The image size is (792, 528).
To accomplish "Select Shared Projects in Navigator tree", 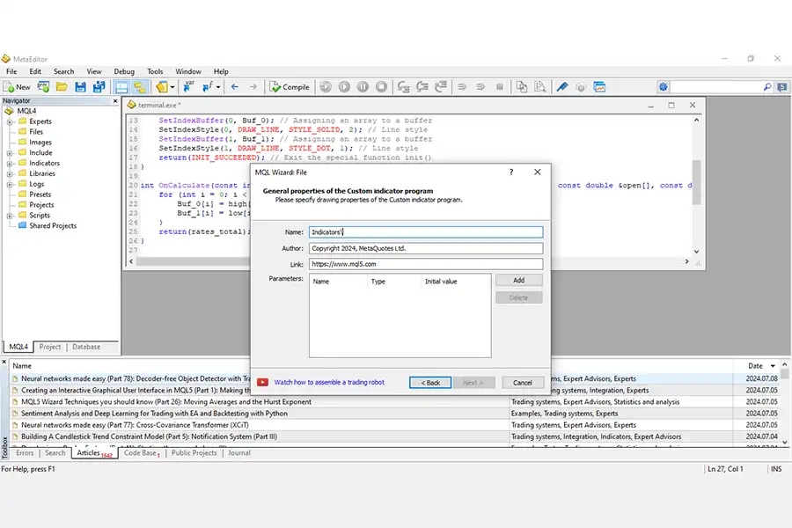I will point(53,226).
